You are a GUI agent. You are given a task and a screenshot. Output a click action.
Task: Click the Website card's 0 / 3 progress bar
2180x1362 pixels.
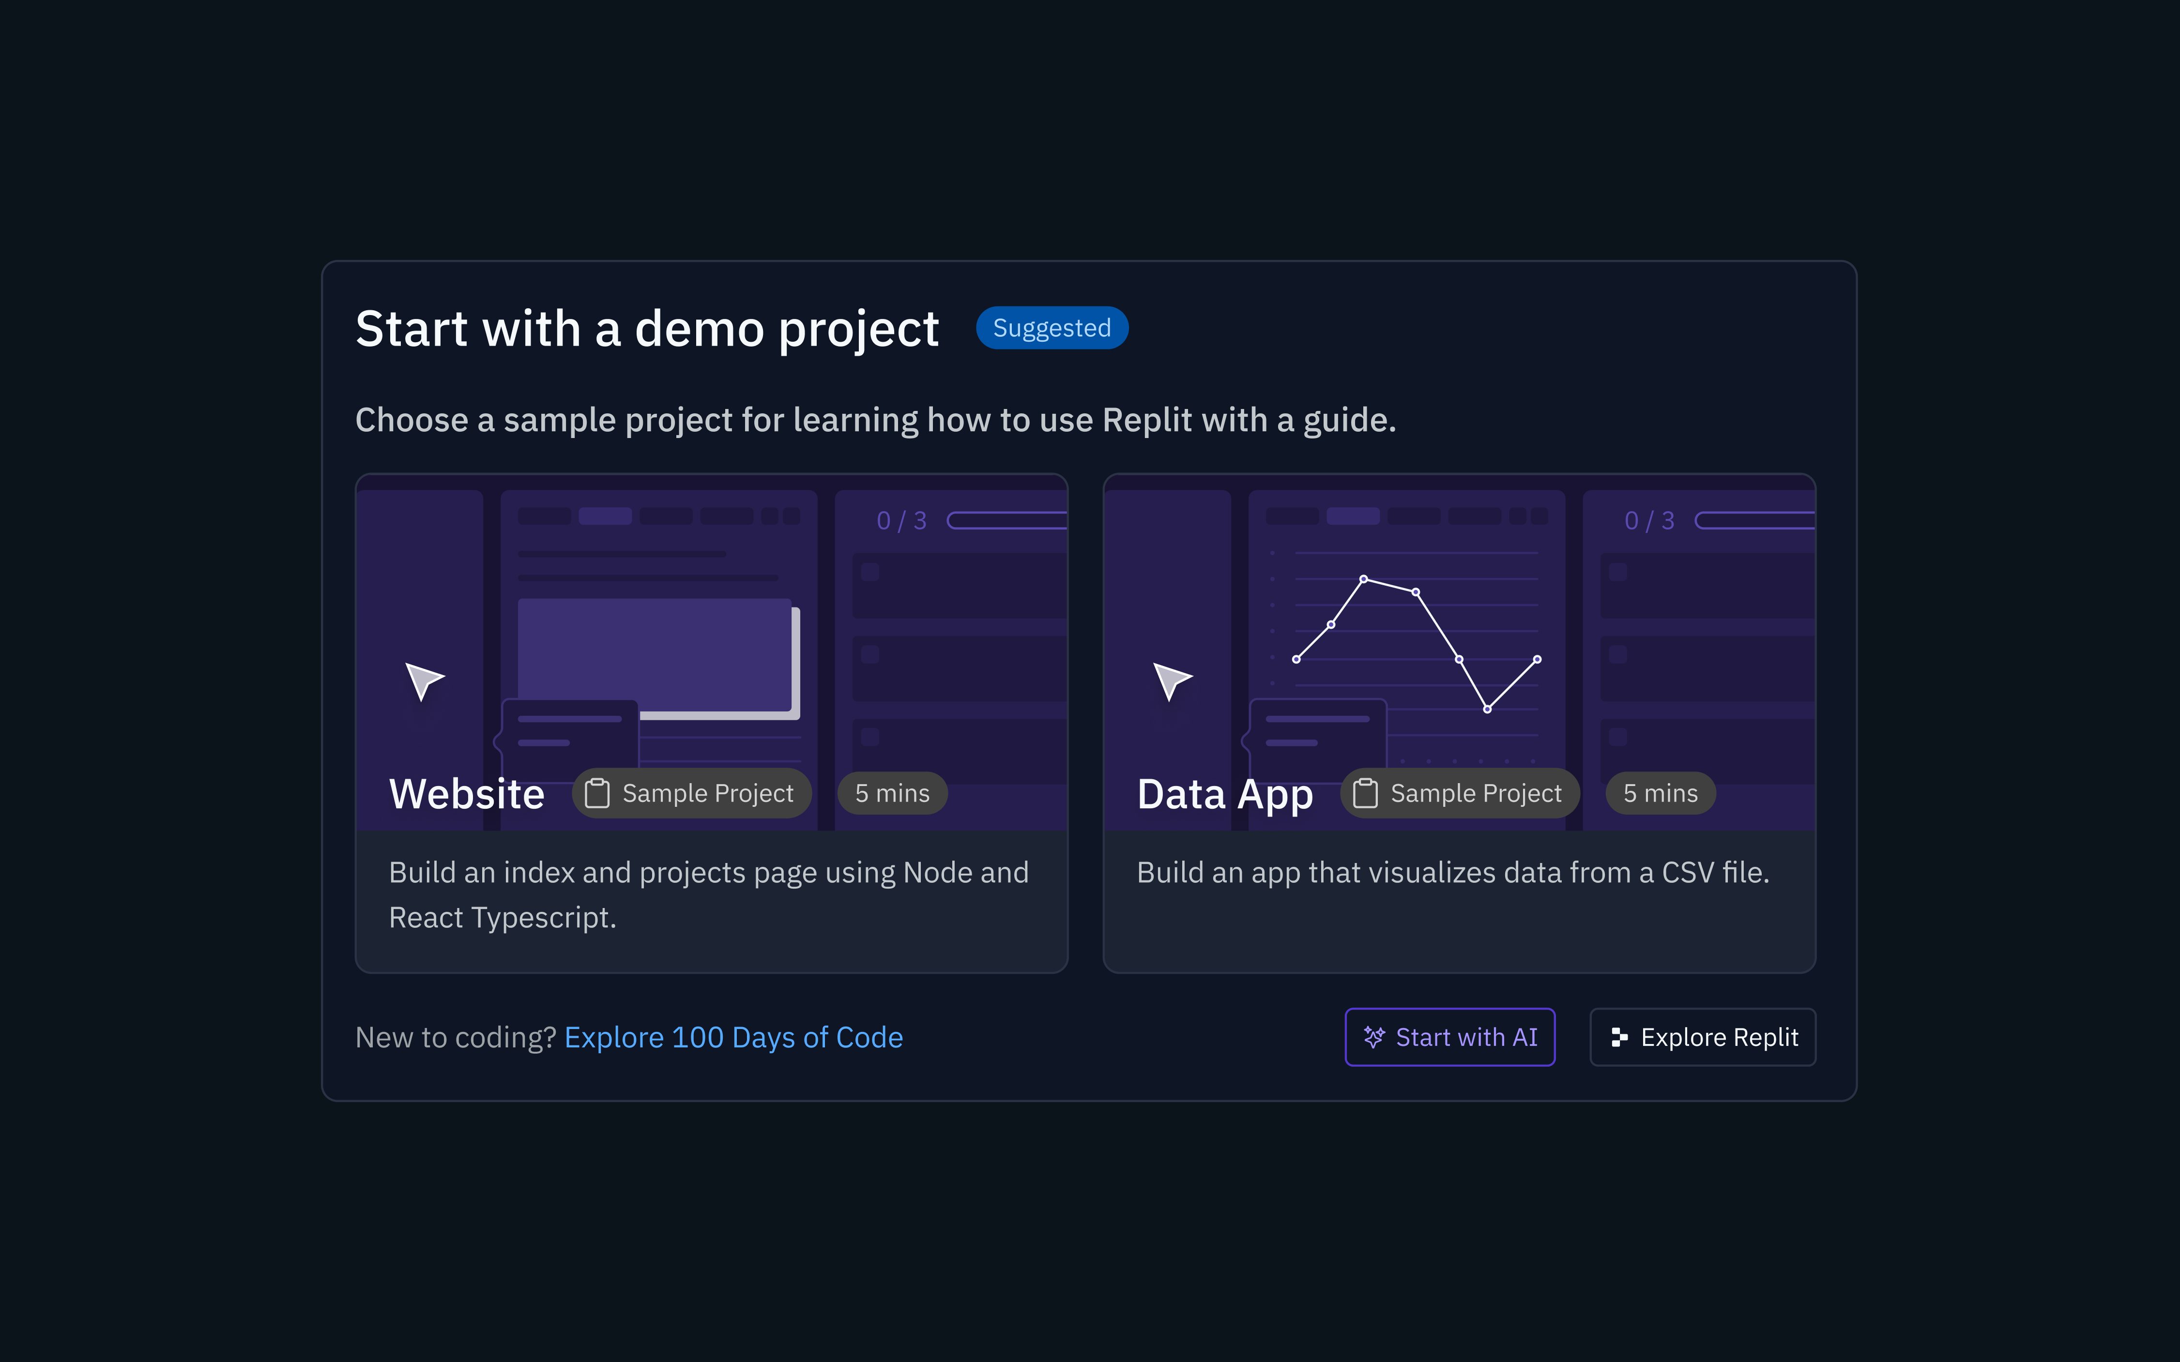(1006, 521)
